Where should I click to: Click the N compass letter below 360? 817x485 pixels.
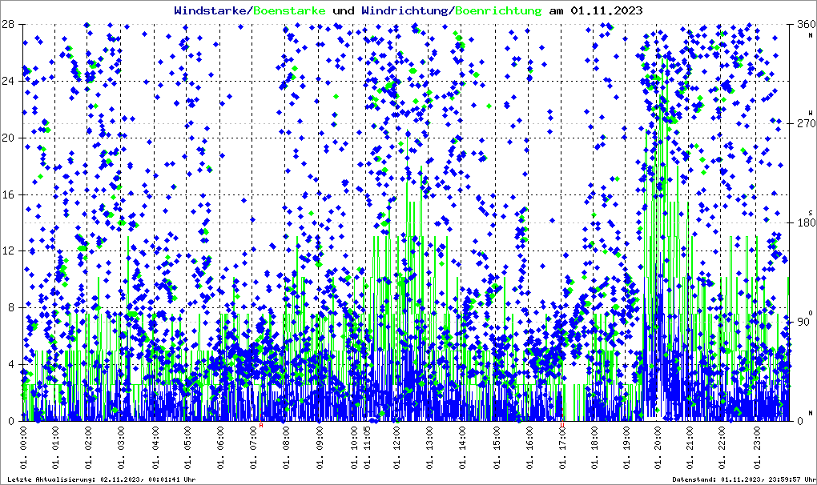[x=811, y=35]
